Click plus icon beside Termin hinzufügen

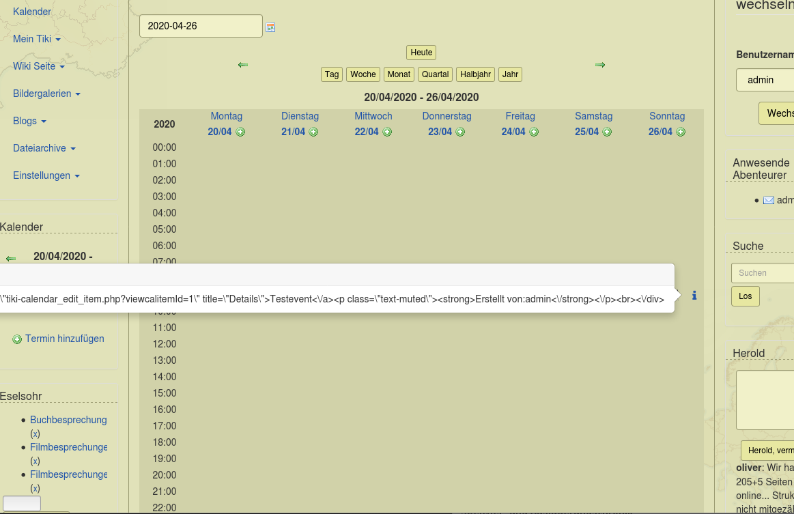[17, 339]
